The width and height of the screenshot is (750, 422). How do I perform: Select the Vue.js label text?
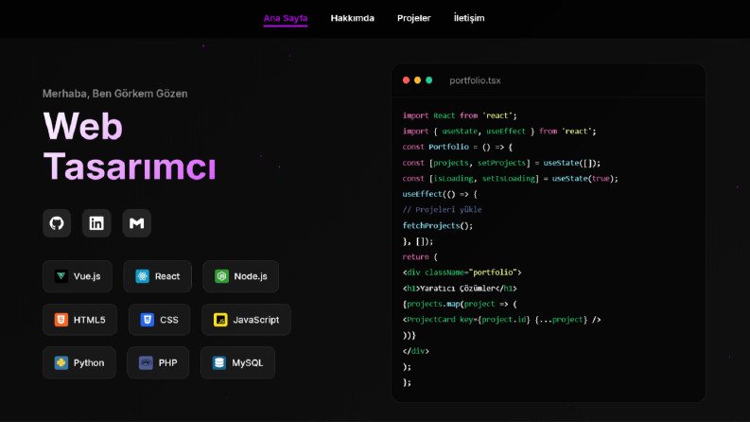[x=87, y=276]
